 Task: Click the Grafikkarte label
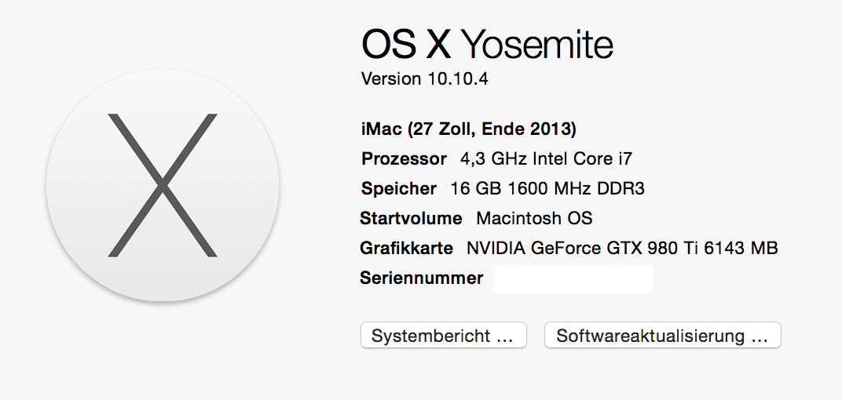[x=406, y=248]
